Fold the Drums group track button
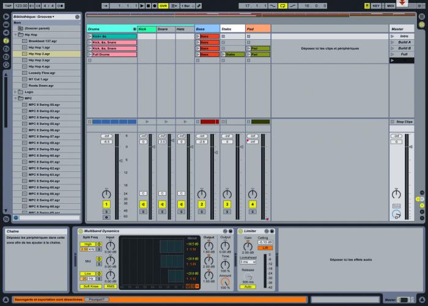The height and width of the screenshot is (306, 428). click(135, 29)
